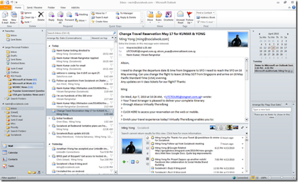Open the Junk dropdown in ribbon
Image resolution: width=298 pixels, height=182 pixels.
(26, 22)
